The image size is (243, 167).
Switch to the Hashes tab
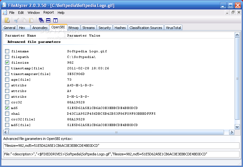point(120,28)
